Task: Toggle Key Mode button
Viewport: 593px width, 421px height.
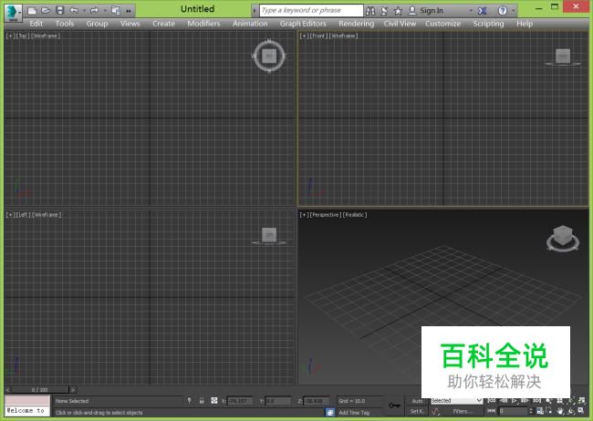Action: (492, 411)
